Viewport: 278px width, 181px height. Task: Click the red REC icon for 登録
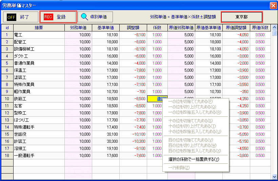pos(48,17)
